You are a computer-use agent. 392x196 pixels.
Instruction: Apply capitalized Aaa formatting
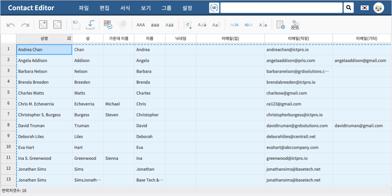pos(170,25)
